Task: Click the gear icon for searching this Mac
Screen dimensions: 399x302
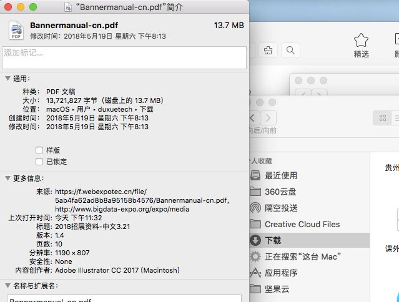Action: 255,256
